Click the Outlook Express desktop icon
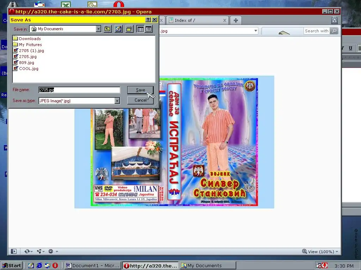This screenshot has width=361, height=270. tap(39, 4)
